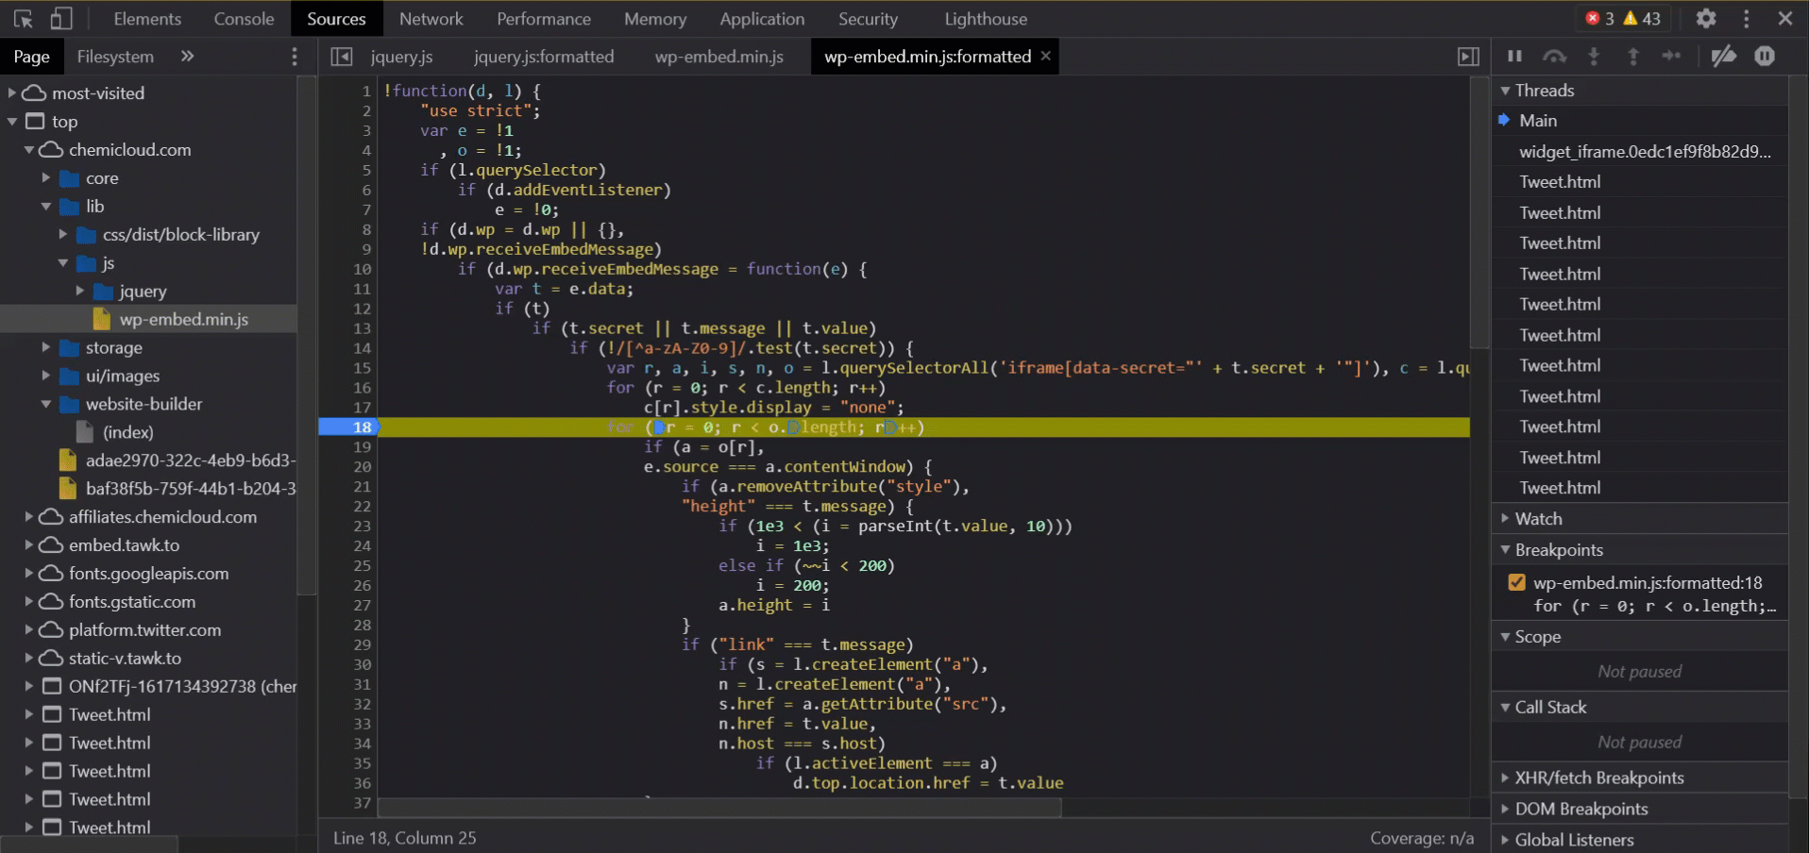Expand the Watch section
This screenshot has width=1809, height=853.
click(x=1538, y=519)
